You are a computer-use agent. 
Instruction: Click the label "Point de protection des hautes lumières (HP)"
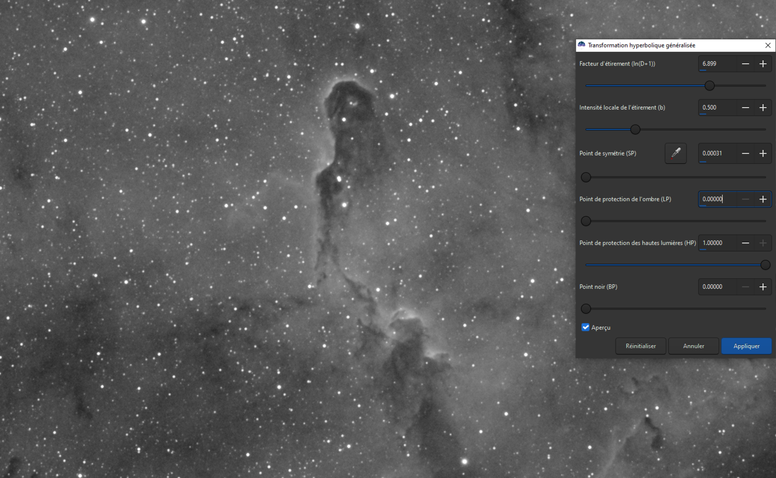[x=638, y=243]
